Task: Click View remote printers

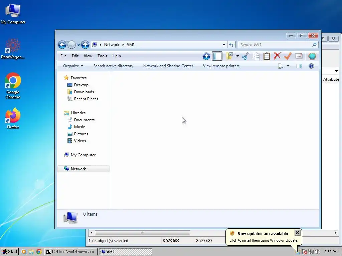Action: [x=221, y=66]
